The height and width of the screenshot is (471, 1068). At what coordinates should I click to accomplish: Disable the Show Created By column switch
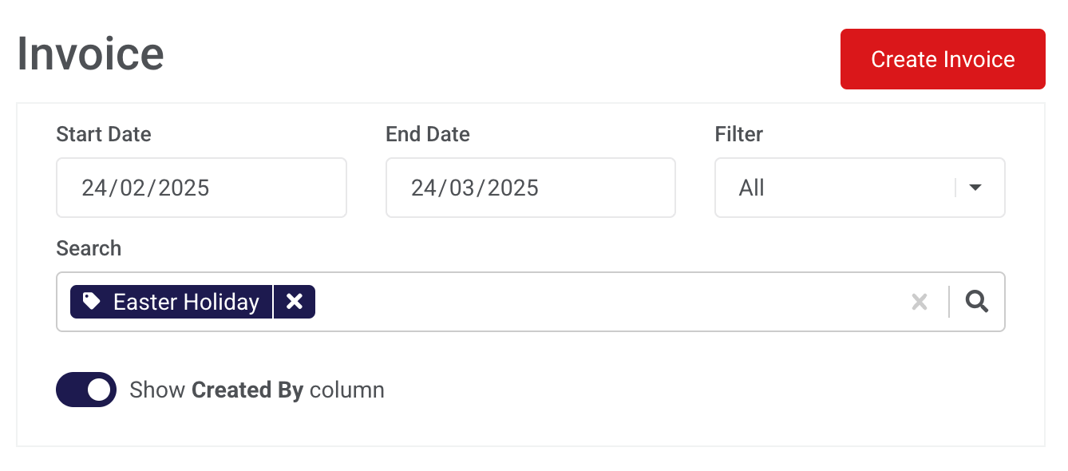point(86,390)
